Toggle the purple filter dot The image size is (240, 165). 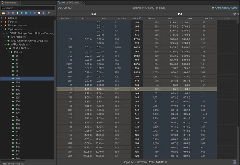click(x=35, y=13)
